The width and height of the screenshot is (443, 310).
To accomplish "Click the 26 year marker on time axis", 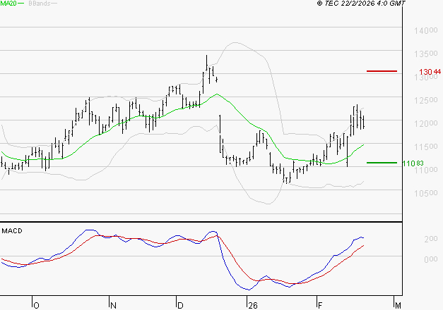I will pos(253,305).
